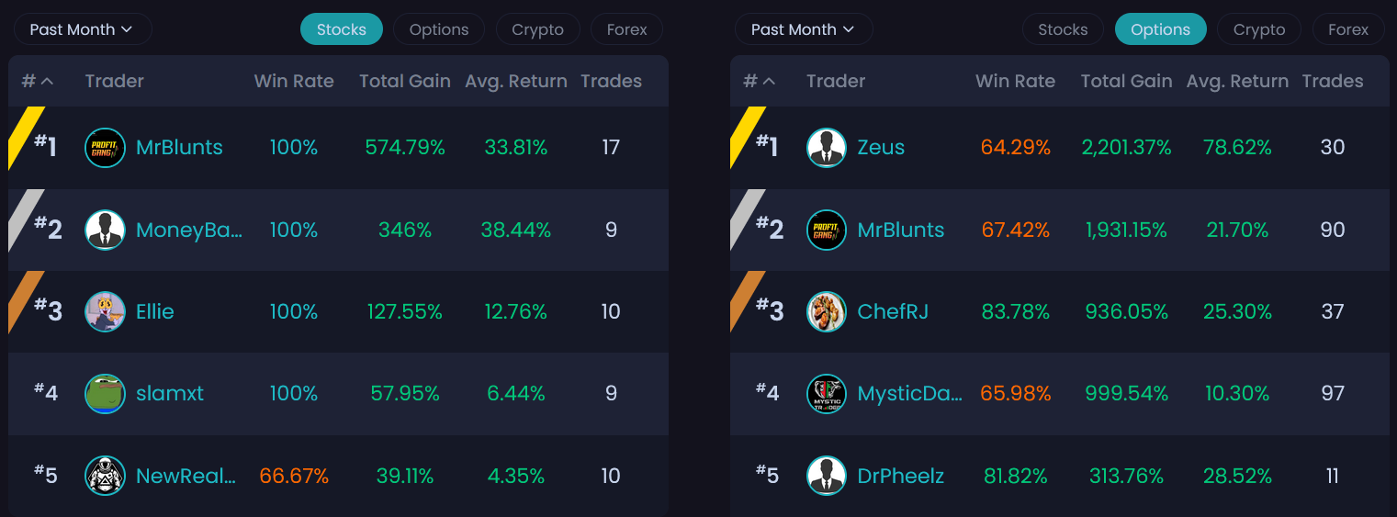Click DrPheelz silhouette avatar

point(826,476)
